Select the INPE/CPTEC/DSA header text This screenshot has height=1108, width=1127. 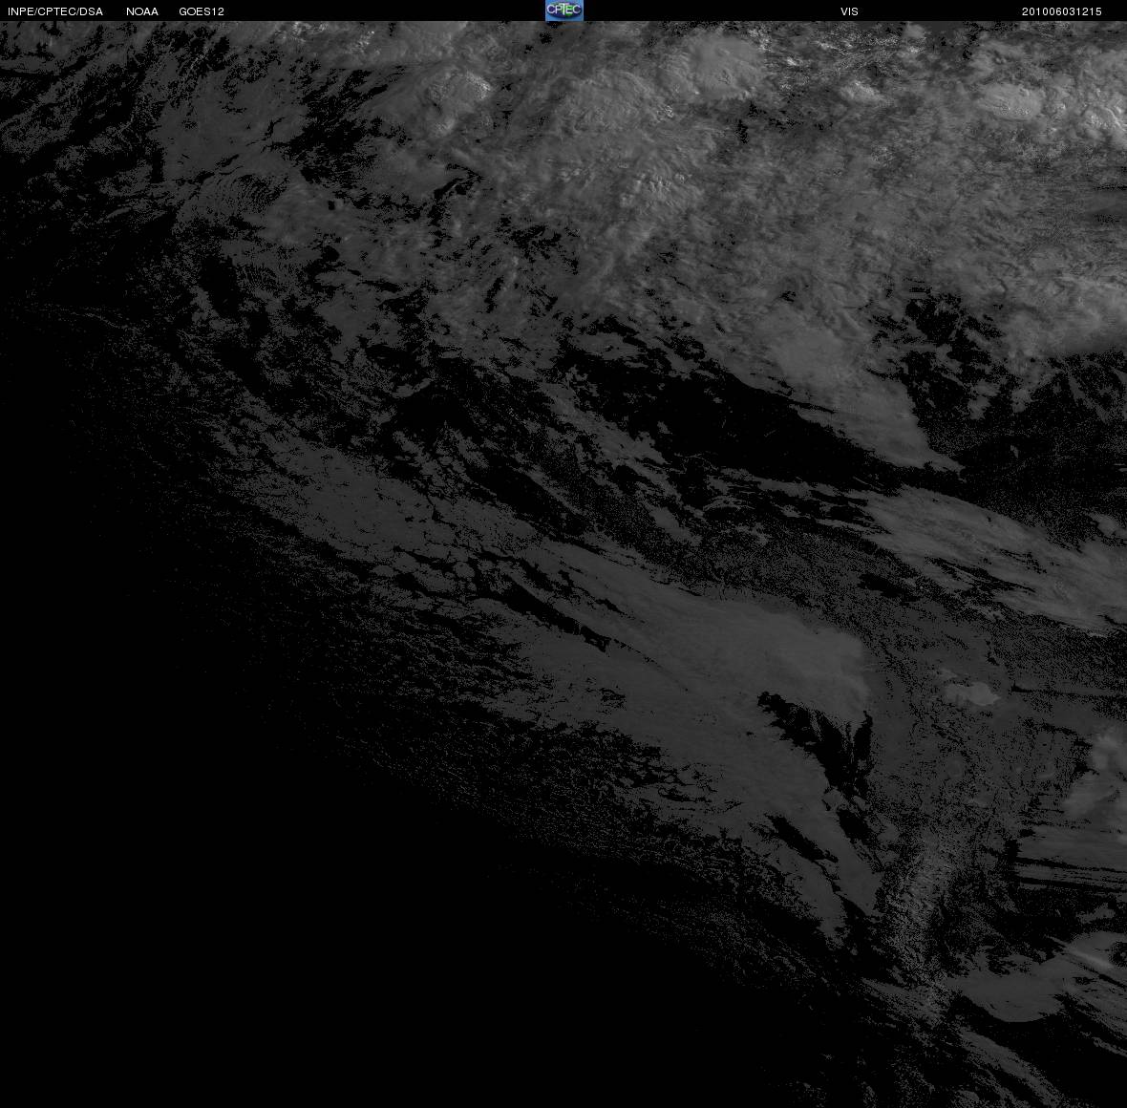coord(55,11)
